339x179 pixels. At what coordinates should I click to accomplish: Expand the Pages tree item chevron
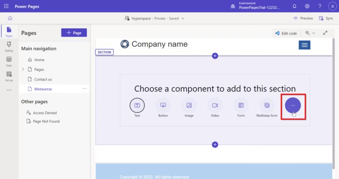(x=23, y=69)
